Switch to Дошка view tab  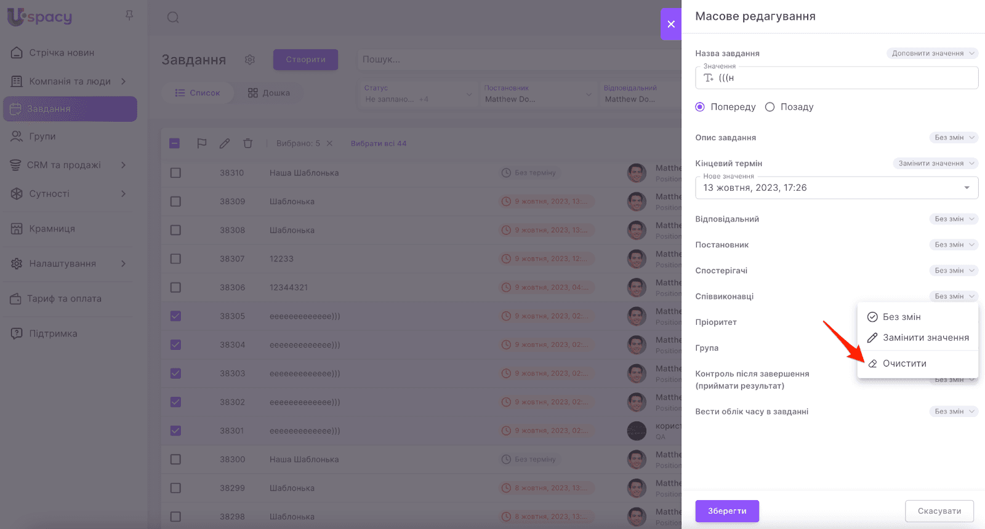(x=269, y=93)
